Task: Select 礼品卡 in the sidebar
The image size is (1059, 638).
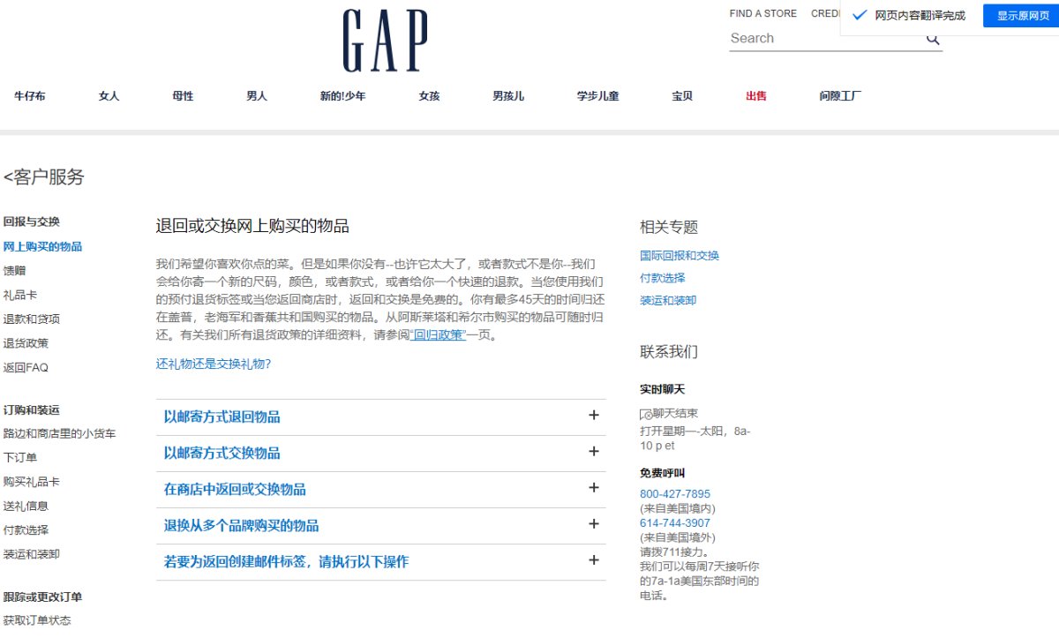Action: (19, 295)
